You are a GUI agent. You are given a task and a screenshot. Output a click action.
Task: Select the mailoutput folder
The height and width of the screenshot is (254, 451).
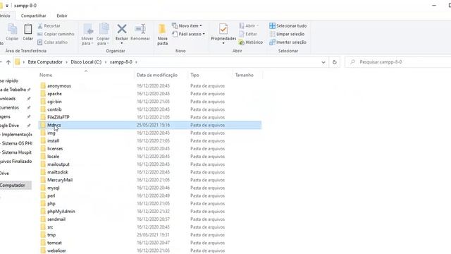[x=150, y=164]
